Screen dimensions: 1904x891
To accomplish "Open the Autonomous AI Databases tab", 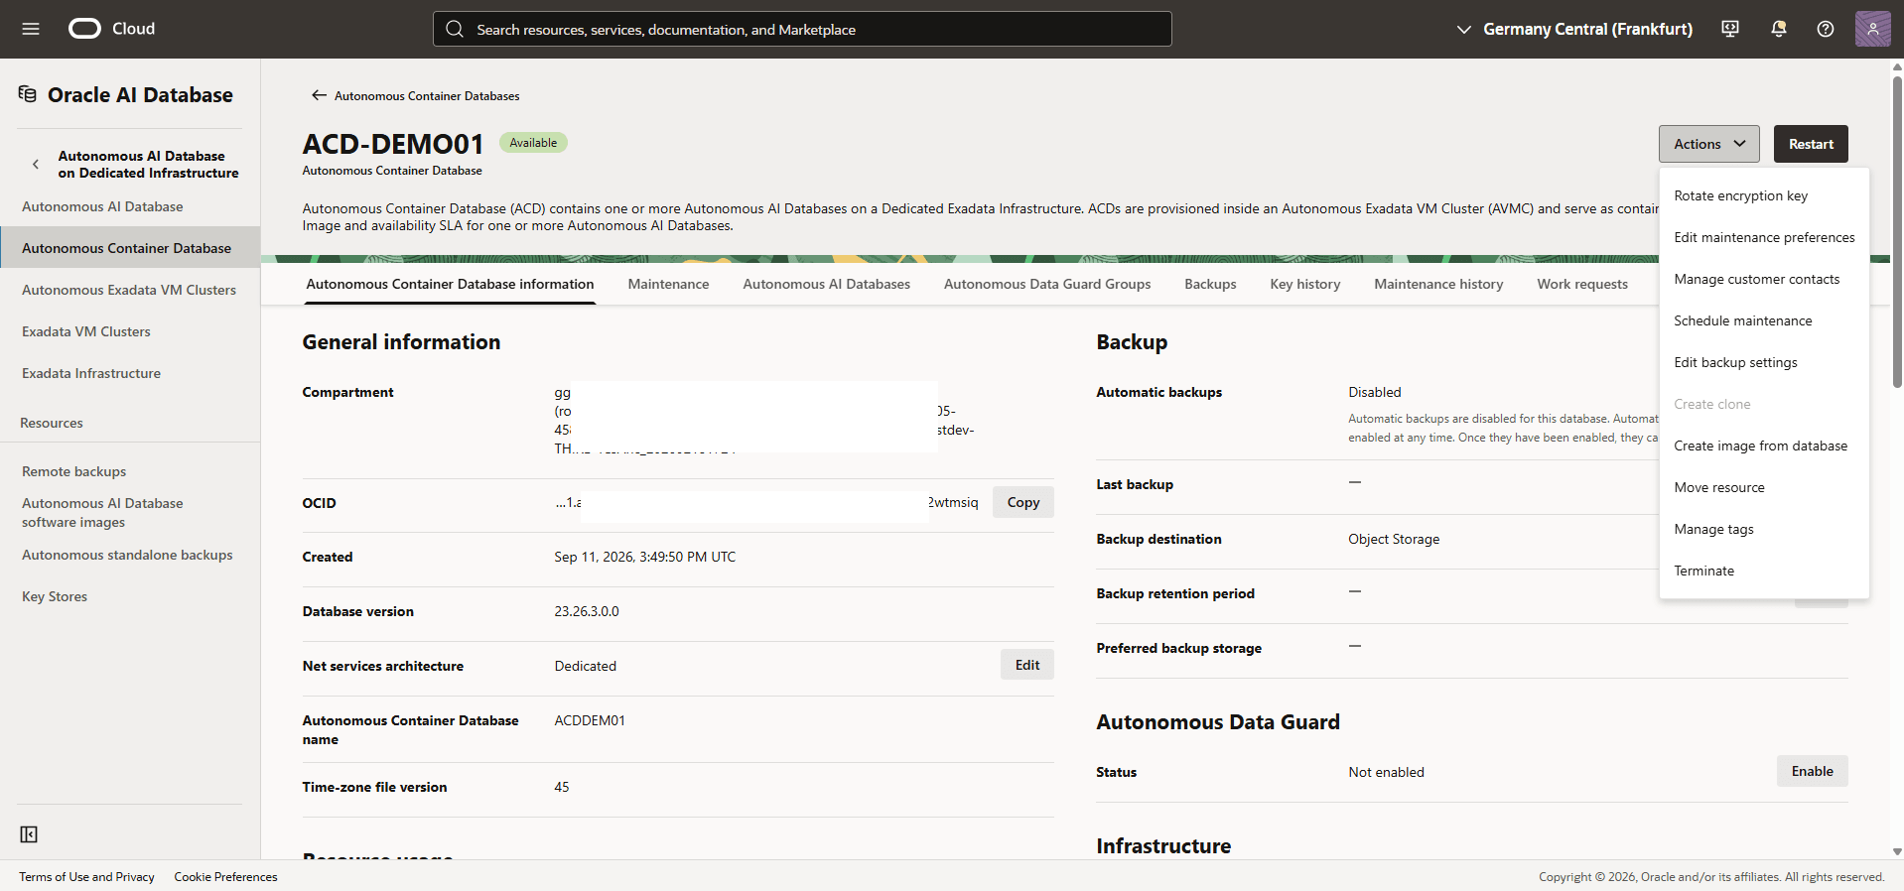I will (826, 284).
